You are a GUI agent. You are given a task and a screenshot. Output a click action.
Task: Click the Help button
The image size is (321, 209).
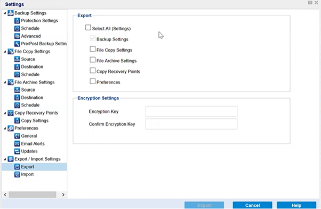coord(296,205)
